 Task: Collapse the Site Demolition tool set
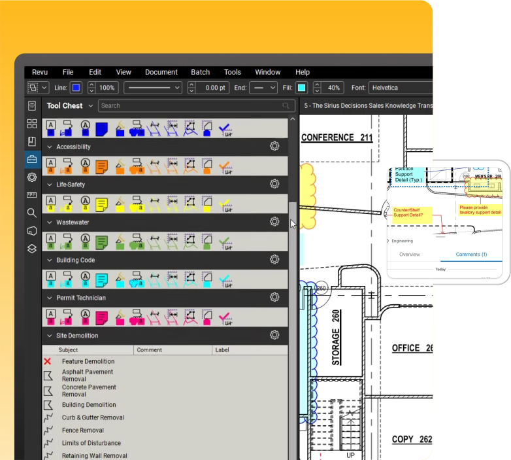(x=50, y=336)
